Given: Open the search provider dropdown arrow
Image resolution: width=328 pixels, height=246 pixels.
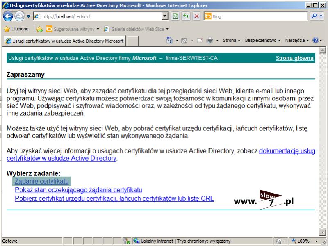Looking at the screenshot, I should (x=321, y=16).
